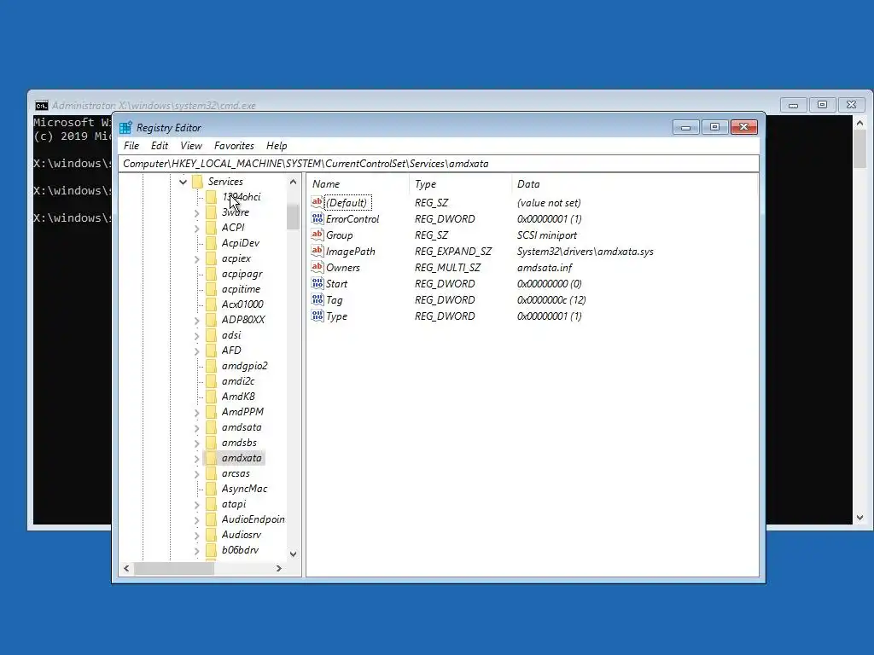Click the 0x0000000c (12) data cell
This screenshot has width=874, height=655.
tap(551, 299)
